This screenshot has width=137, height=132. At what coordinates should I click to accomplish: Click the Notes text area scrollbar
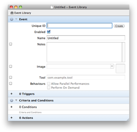click(123, 52)
